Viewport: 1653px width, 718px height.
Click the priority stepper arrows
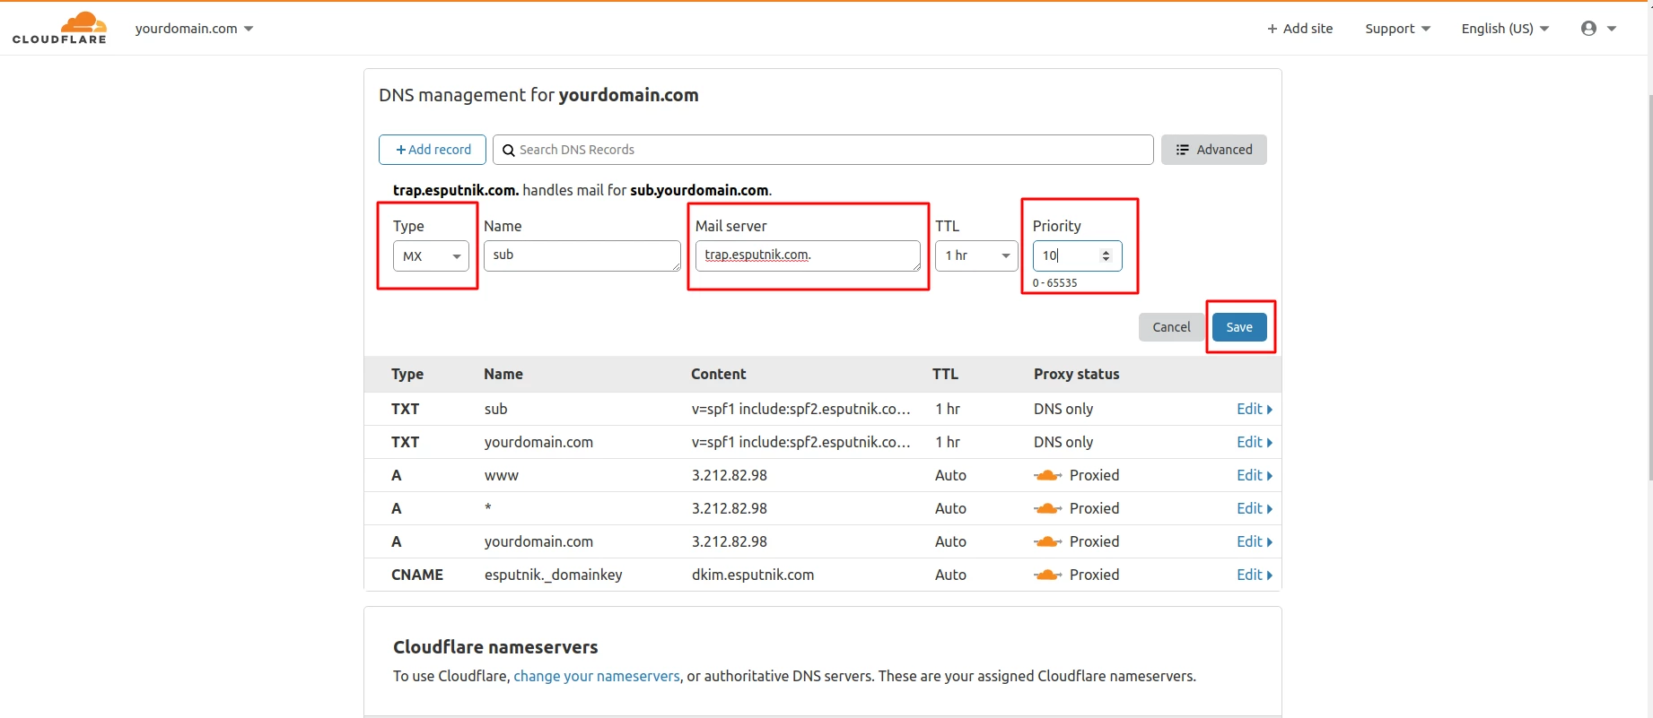1106,256
